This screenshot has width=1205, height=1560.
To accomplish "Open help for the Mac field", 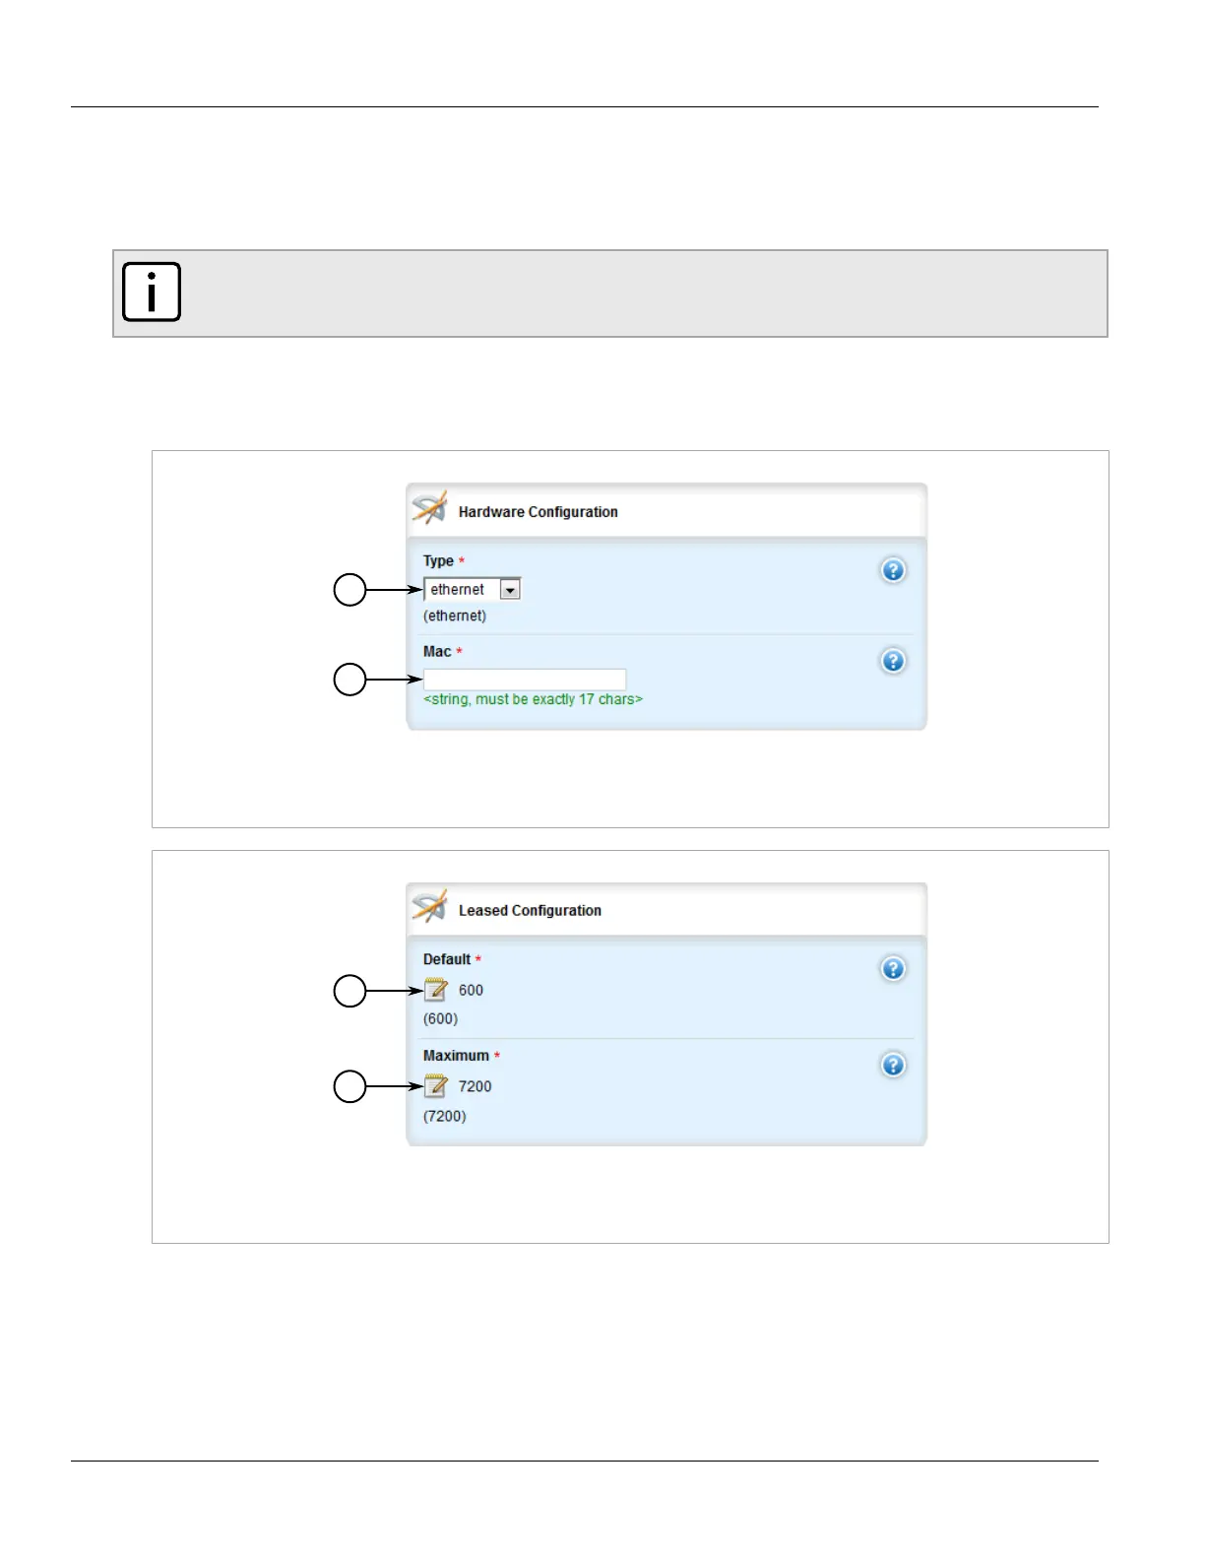I will pos(893,661).
